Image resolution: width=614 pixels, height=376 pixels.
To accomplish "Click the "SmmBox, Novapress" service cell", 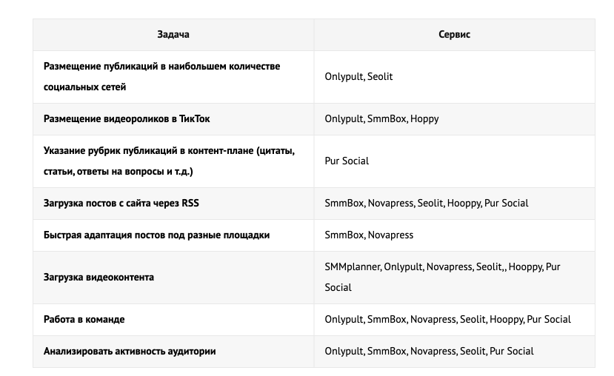I will click(x=369, y=235).
